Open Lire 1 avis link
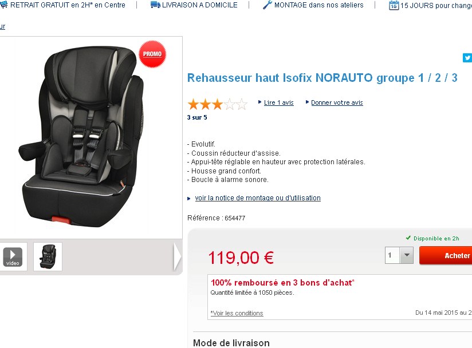472x348 pixels. point(279,102)
